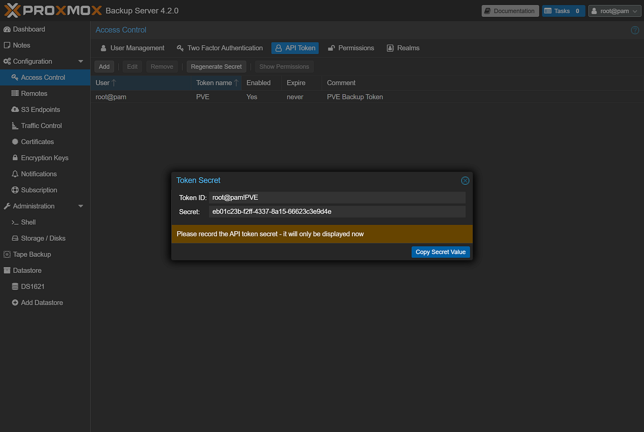Open Remotes in the sidebar

pos(45,94)
